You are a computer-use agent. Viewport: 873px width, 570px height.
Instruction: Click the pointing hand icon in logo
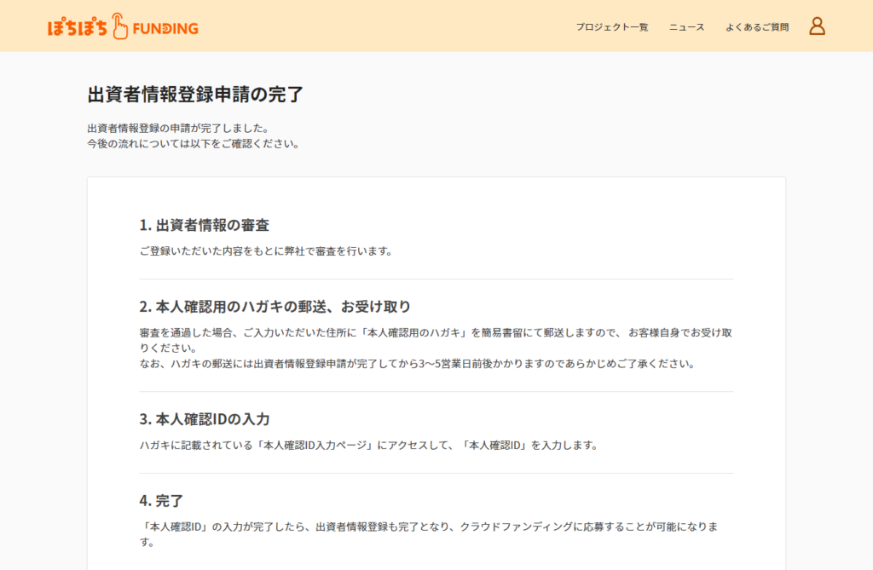pyautogui.click(x=120, y=26)
